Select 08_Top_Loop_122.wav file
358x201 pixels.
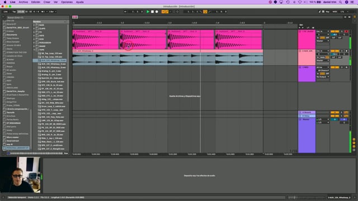[x=52, y=54]
